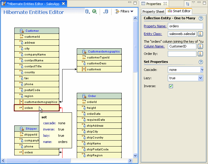The height and width of the screenshot is (164, 208).
Task: Click the Property Name input field
Action: pos(185,26)
